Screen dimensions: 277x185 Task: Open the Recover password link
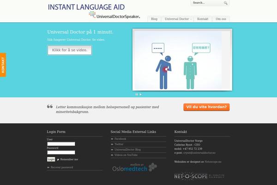tap(62, 167)
